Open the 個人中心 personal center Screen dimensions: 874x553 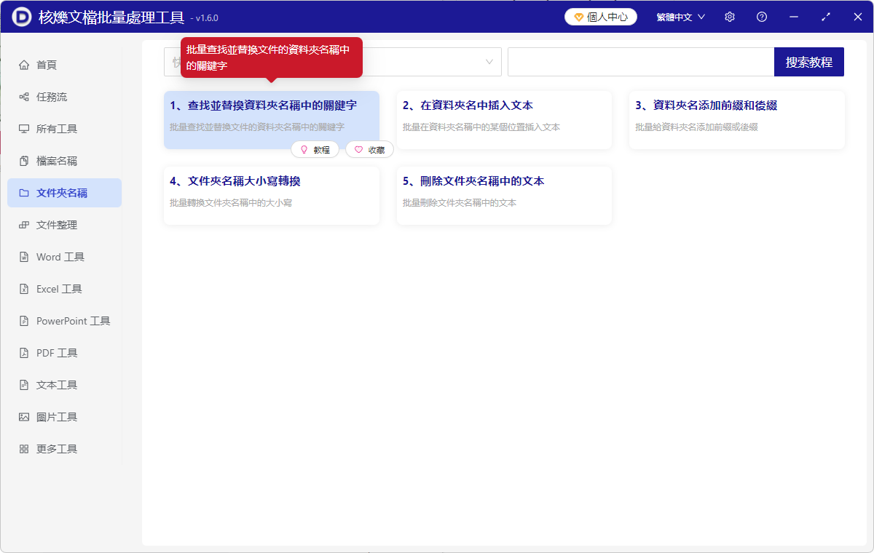pos(600,16)
